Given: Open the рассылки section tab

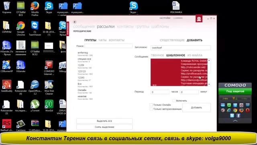Looking at the screenshot, I should pos(106,27).
